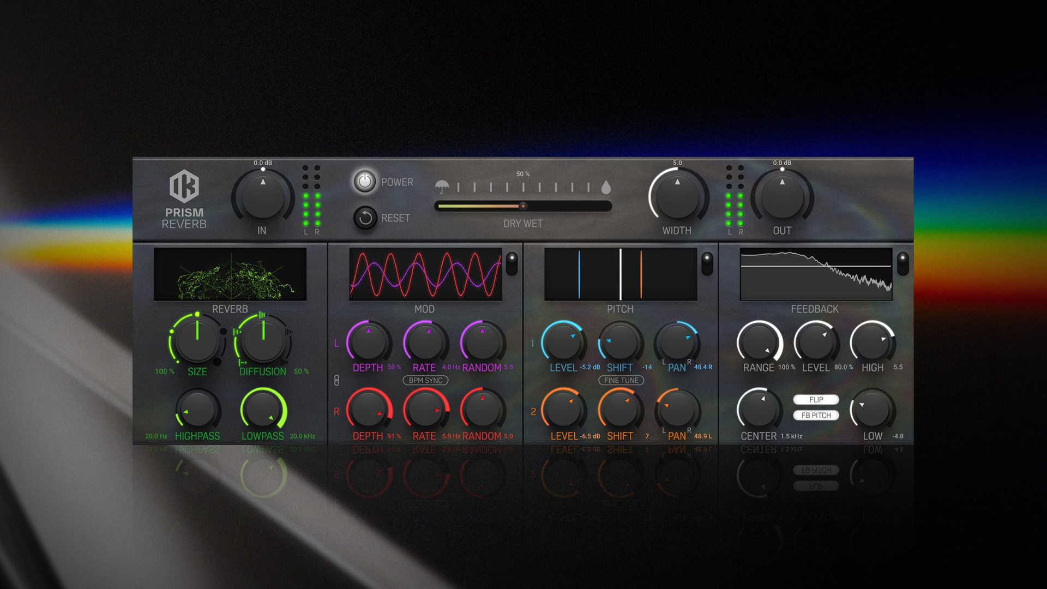Click the right channel RANDOM knob
Viewport: 1047px width, 589px height.
[x=482, y=409]
